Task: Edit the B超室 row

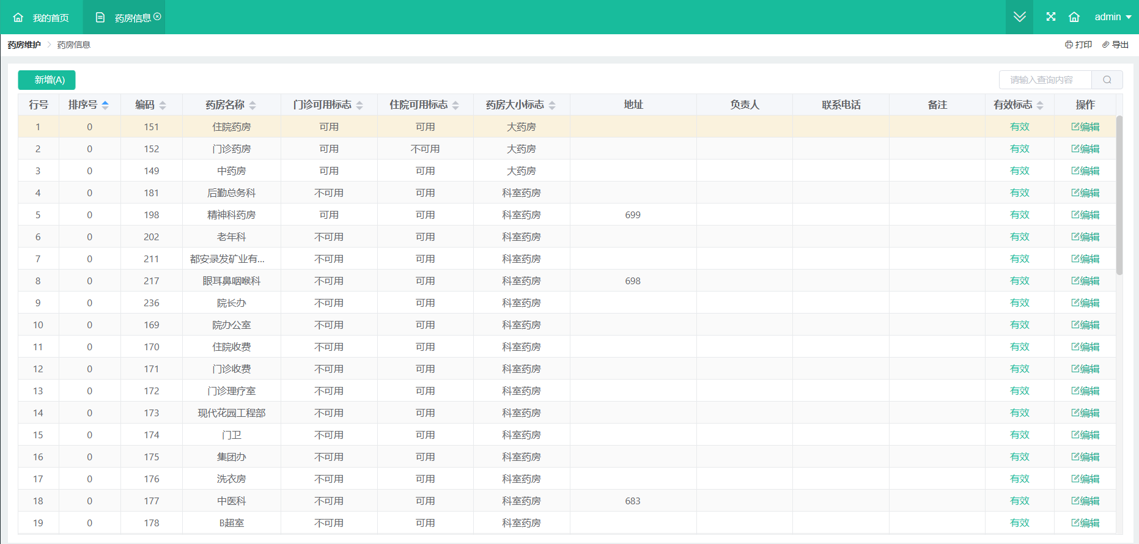Action: pyautogui.click(x=1085, y=523)
